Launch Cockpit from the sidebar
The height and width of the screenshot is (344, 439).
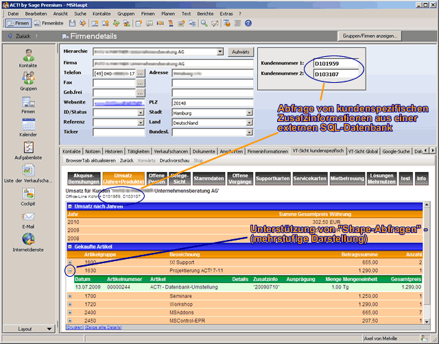(x=28, y=194)
